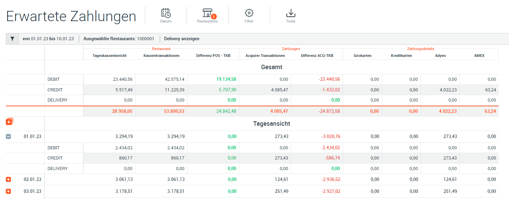Click the Differenz ACQ-TKB column header
509x199 pixels.
(317, 56)
